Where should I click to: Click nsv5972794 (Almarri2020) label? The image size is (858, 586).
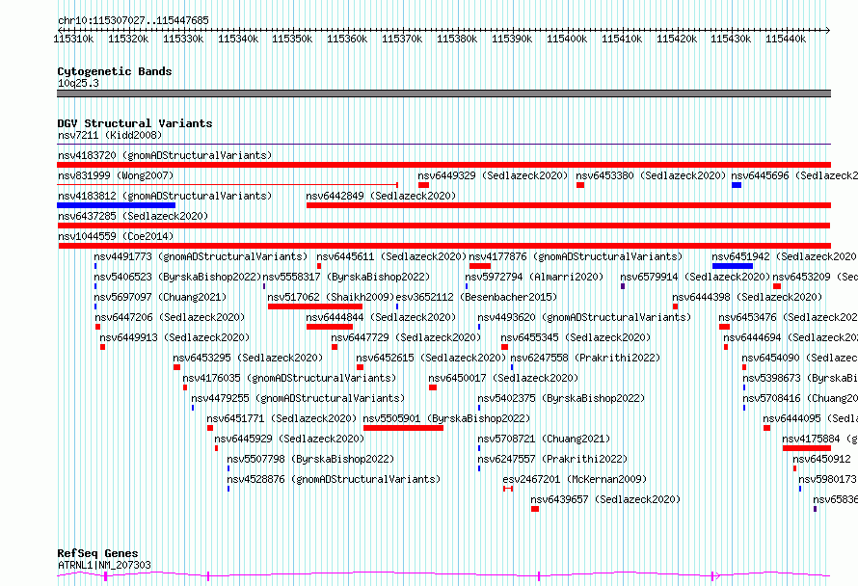[x=534, y=277]
